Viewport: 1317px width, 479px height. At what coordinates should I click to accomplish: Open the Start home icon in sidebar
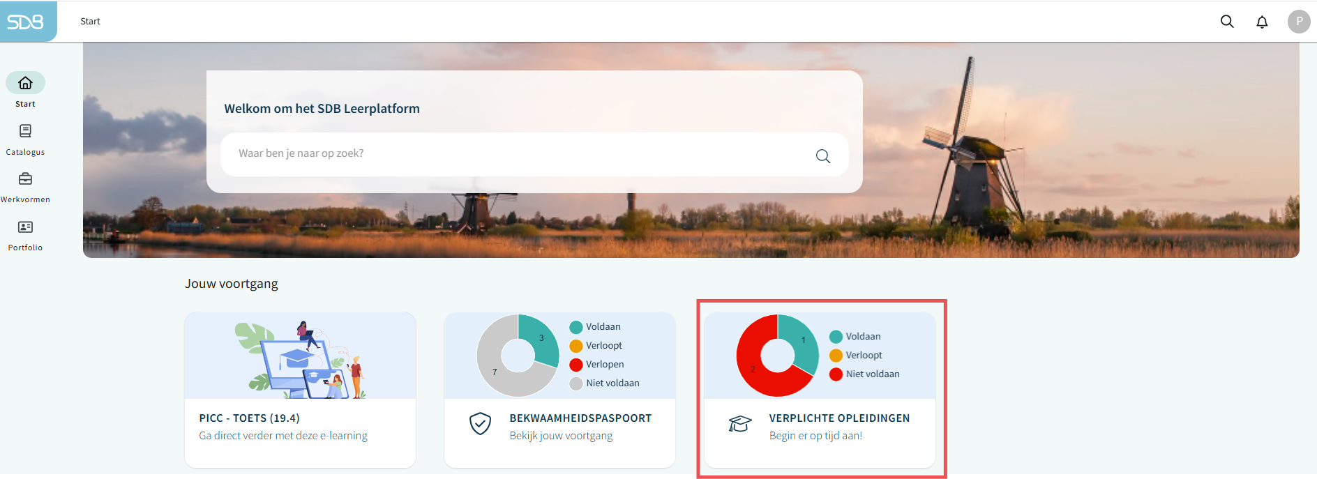click(x=25, y=83)
